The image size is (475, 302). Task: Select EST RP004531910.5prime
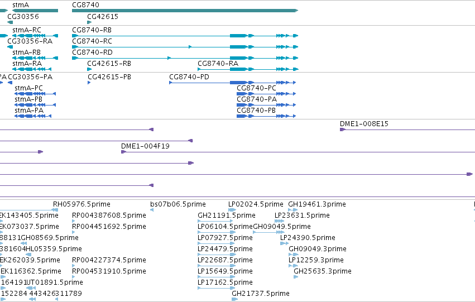(109, 271)
